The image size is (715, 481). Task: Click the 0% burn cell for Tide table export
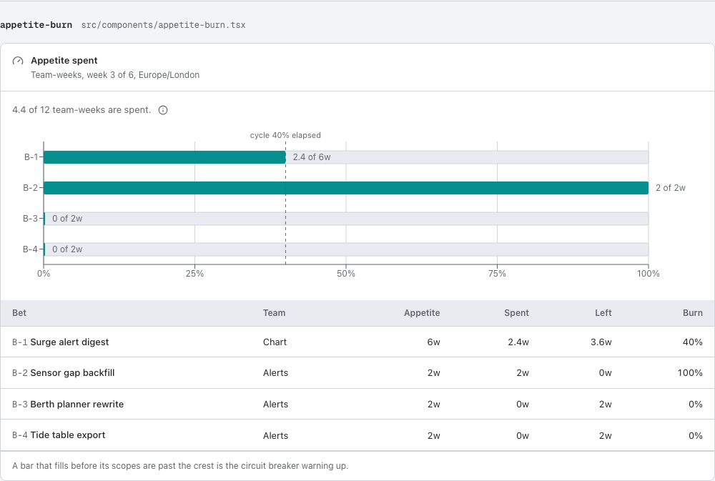(x=696, y=435)
